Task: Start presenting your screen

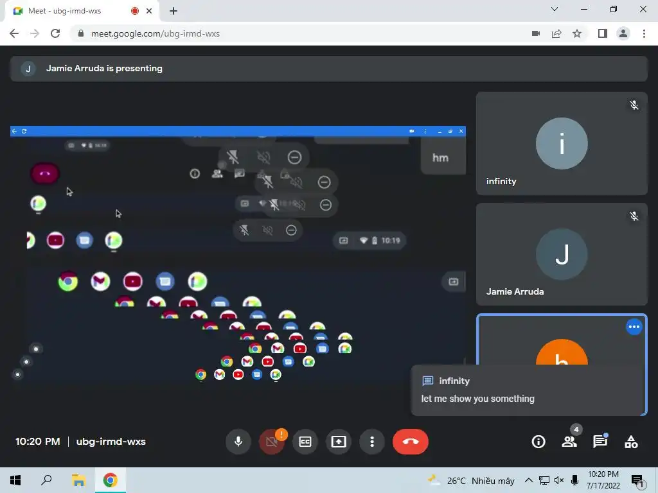Action: tap(339, 442)
